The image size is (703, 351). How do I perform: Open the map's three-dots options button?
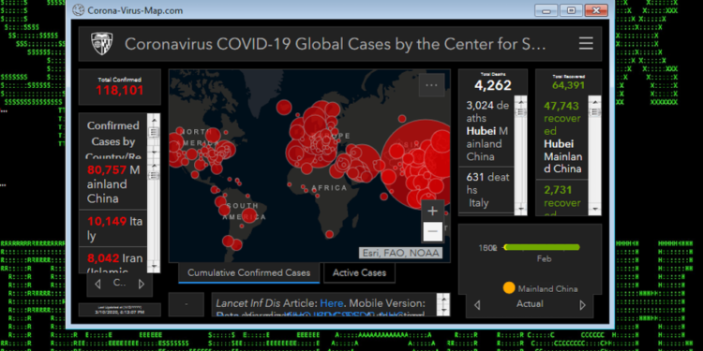(431, 84)
